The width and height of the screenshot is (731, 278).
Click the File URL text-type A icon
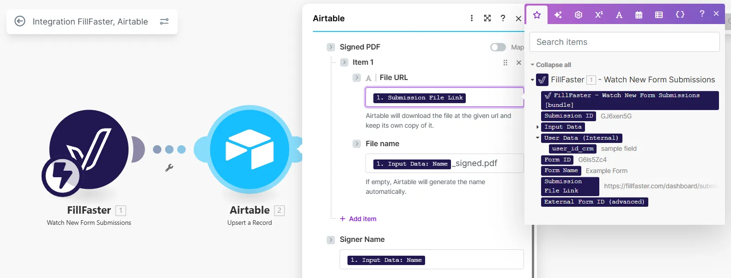369,78
